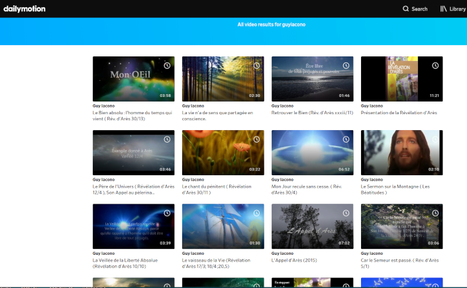Image resolution: width=467 pixels, height=288 pixels.
Task: Click Guy Iacono channel above Retrouver le Bien
Action: [x=282, y=106]
